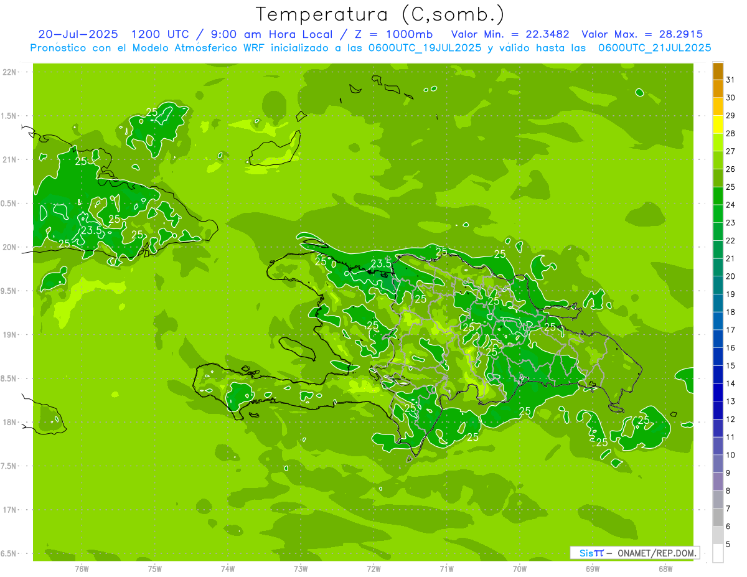Pick the yellow legend swatch between 28 and 29
The width and height of the screenshot is (747, 577).
(x=718, y=124)
